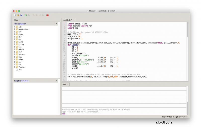This screenshot has height=130, width=201.
Task: Save the script with the floppy disk icon
Action: click(x=21, y=15)
